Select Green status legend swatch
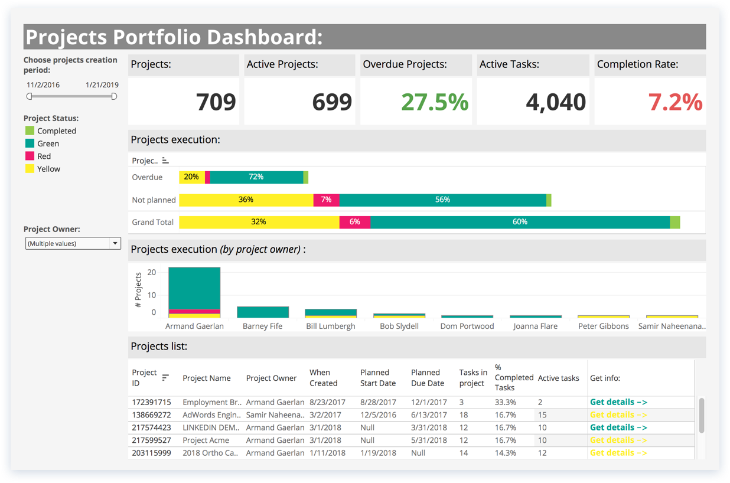 [30, 143]
